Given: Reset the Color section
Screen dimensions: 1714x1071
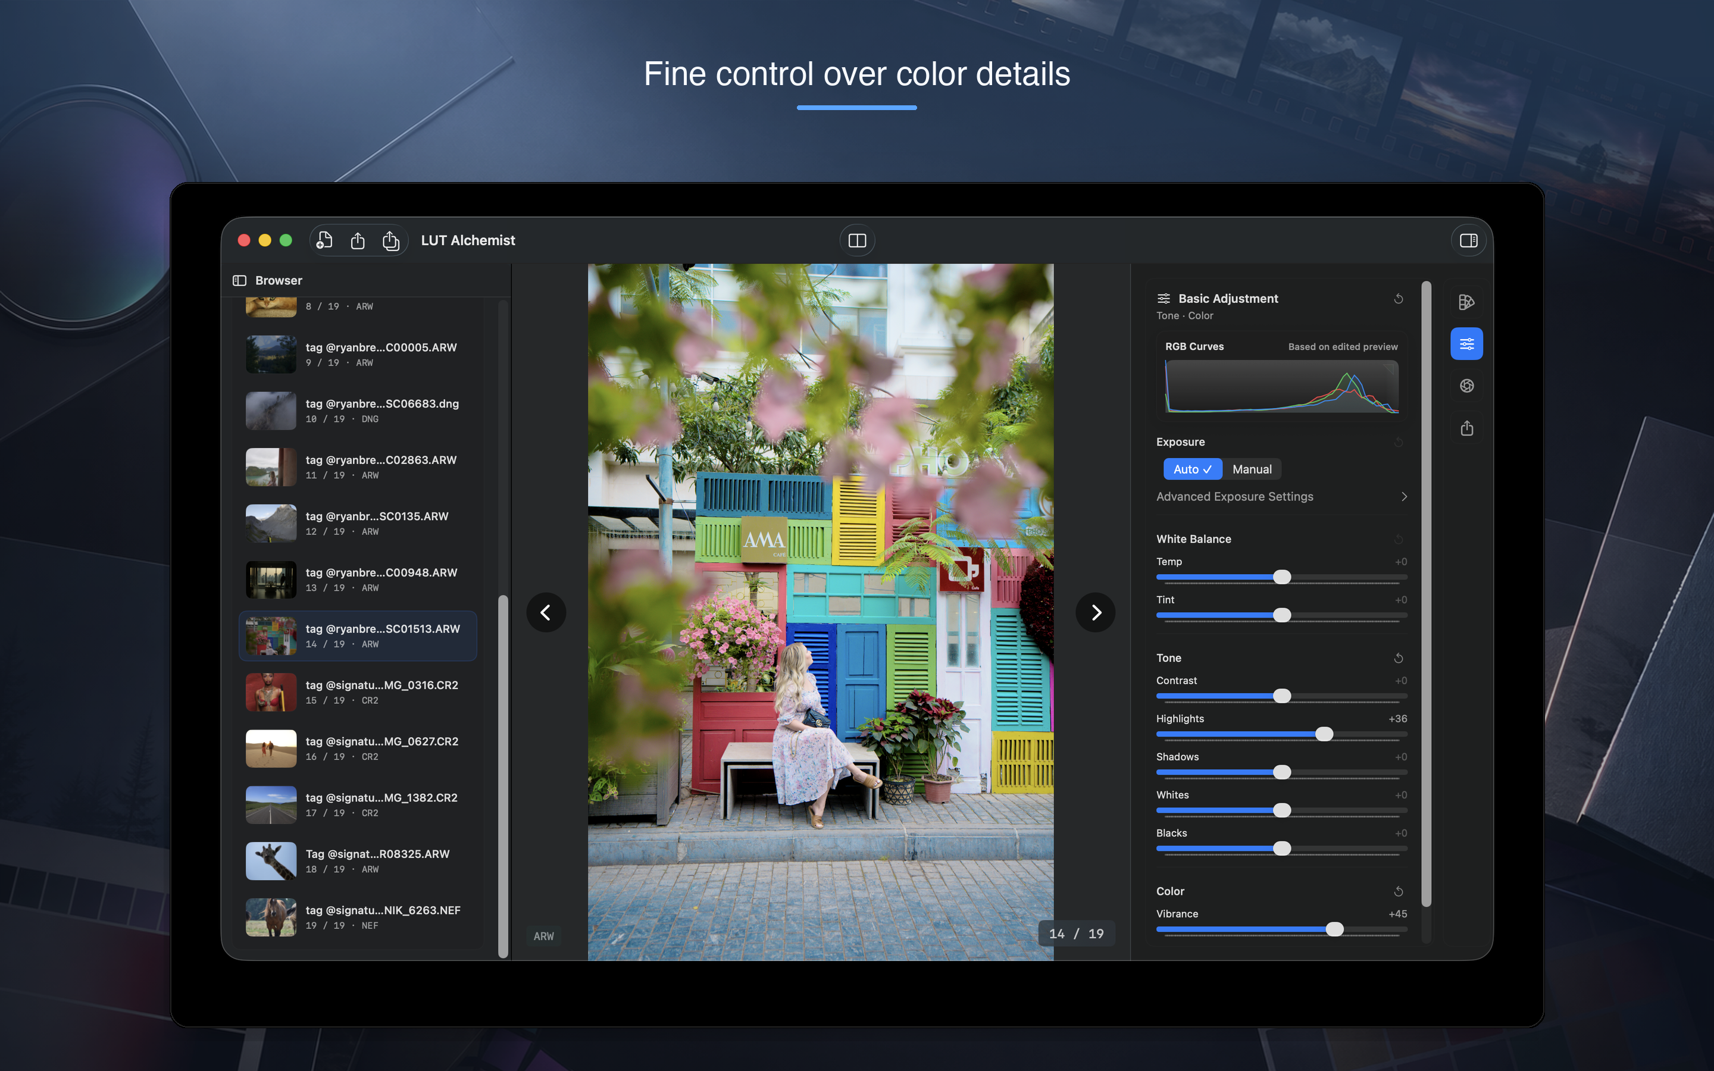Looking at the screenshot, I should click(1398, 891).
